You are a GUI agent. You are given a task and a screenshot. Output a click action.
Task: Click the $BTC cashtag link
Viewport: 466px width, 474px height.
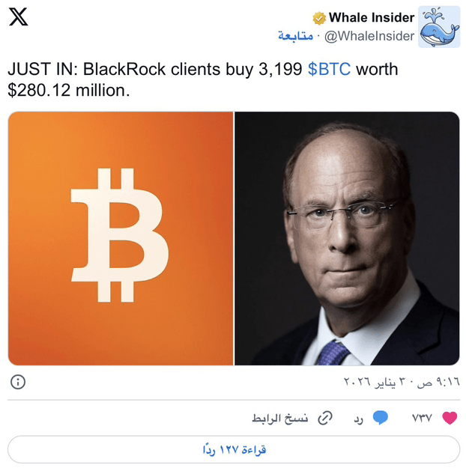[x=329, y=69]
